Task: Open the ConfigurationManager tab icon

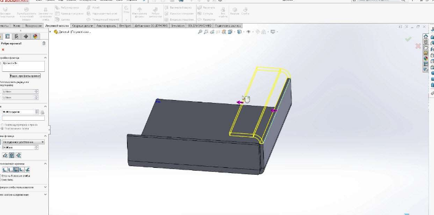Action: (x=17, y=37)
